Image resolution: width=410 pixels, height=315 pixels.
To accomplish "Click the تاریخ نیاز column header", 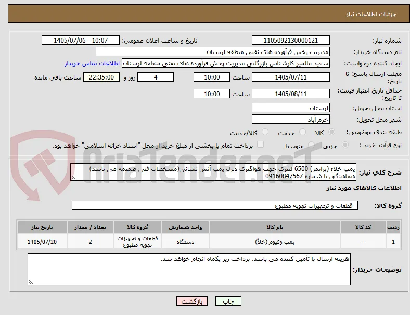I will coord(42,227).
